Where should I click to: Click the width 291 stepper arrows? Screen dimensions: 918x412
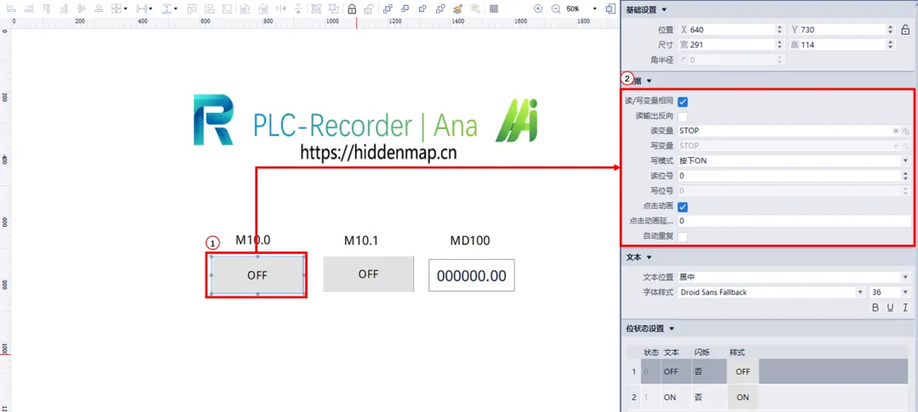(779, 44)
